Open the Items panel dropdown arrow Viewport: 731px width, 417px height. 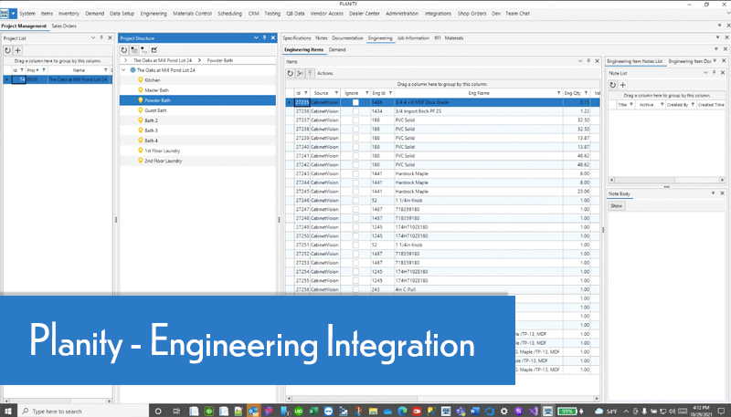point(580,61)
